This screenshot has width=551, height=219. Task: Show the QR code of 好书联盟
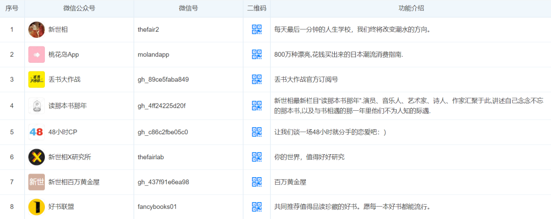(x=257, y=207)
